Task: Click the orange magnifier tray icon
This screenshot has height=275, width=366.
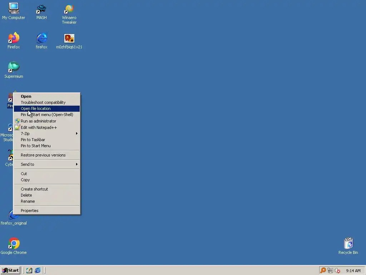Action: [x=323, y=271]
